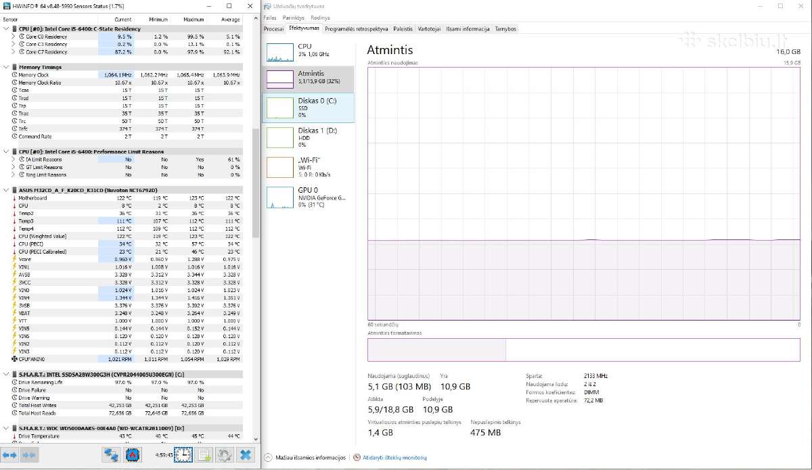Click thermometer icon beside Motherboard sensor
Screen dimensions: 812x470
[x=15, y=198]
